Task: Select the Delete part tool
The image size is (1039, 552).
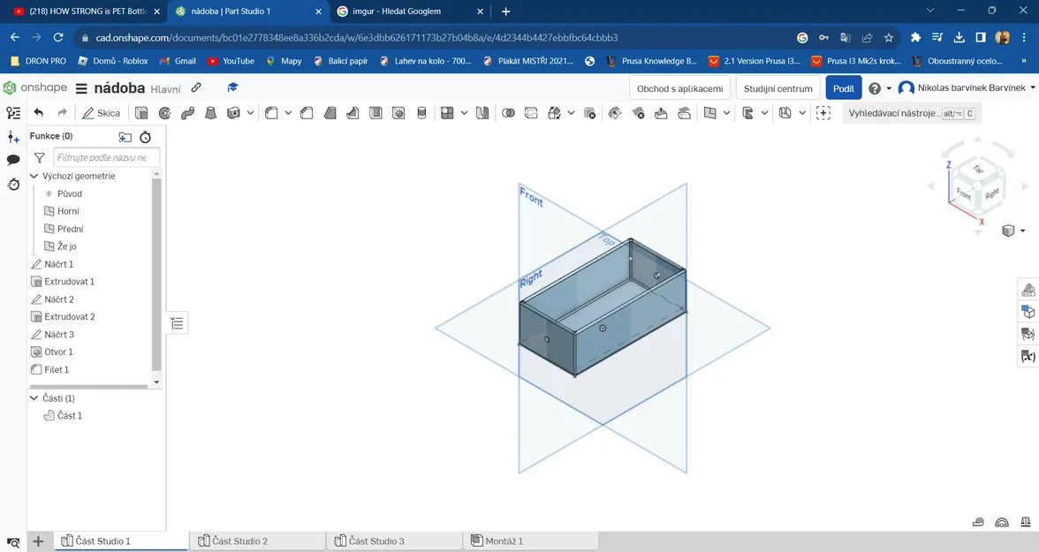Action: click(590, 113)
